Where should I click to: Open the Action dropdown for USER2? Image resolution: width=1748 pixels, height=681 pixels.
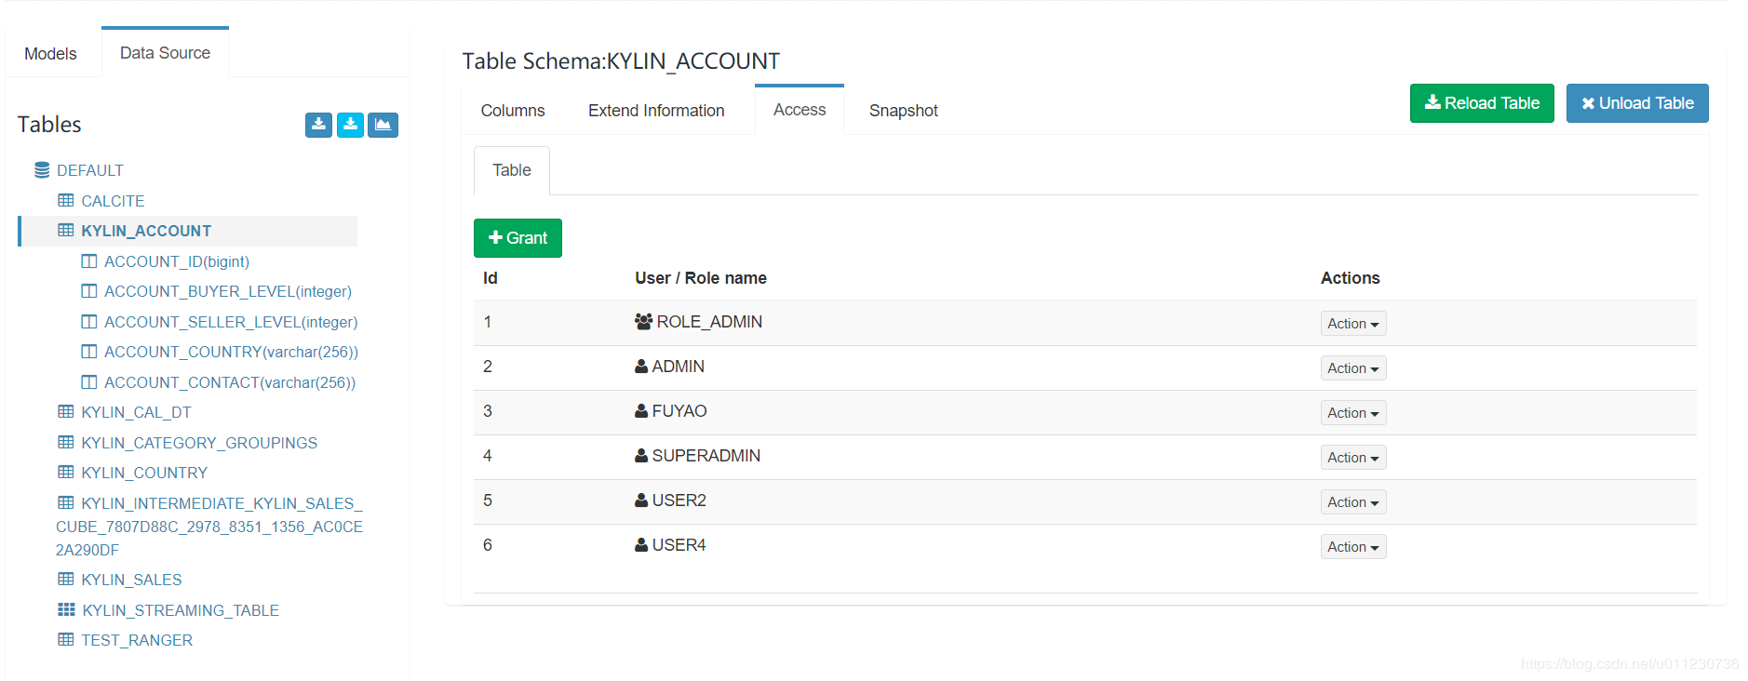(x=1353, y=502)
